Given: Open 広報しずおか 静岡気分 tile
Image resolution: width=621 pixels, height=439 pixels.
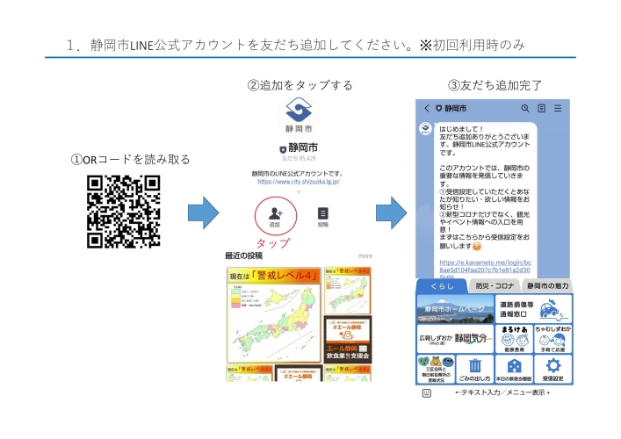Looking at the screenshot, I should pos(455,339).
